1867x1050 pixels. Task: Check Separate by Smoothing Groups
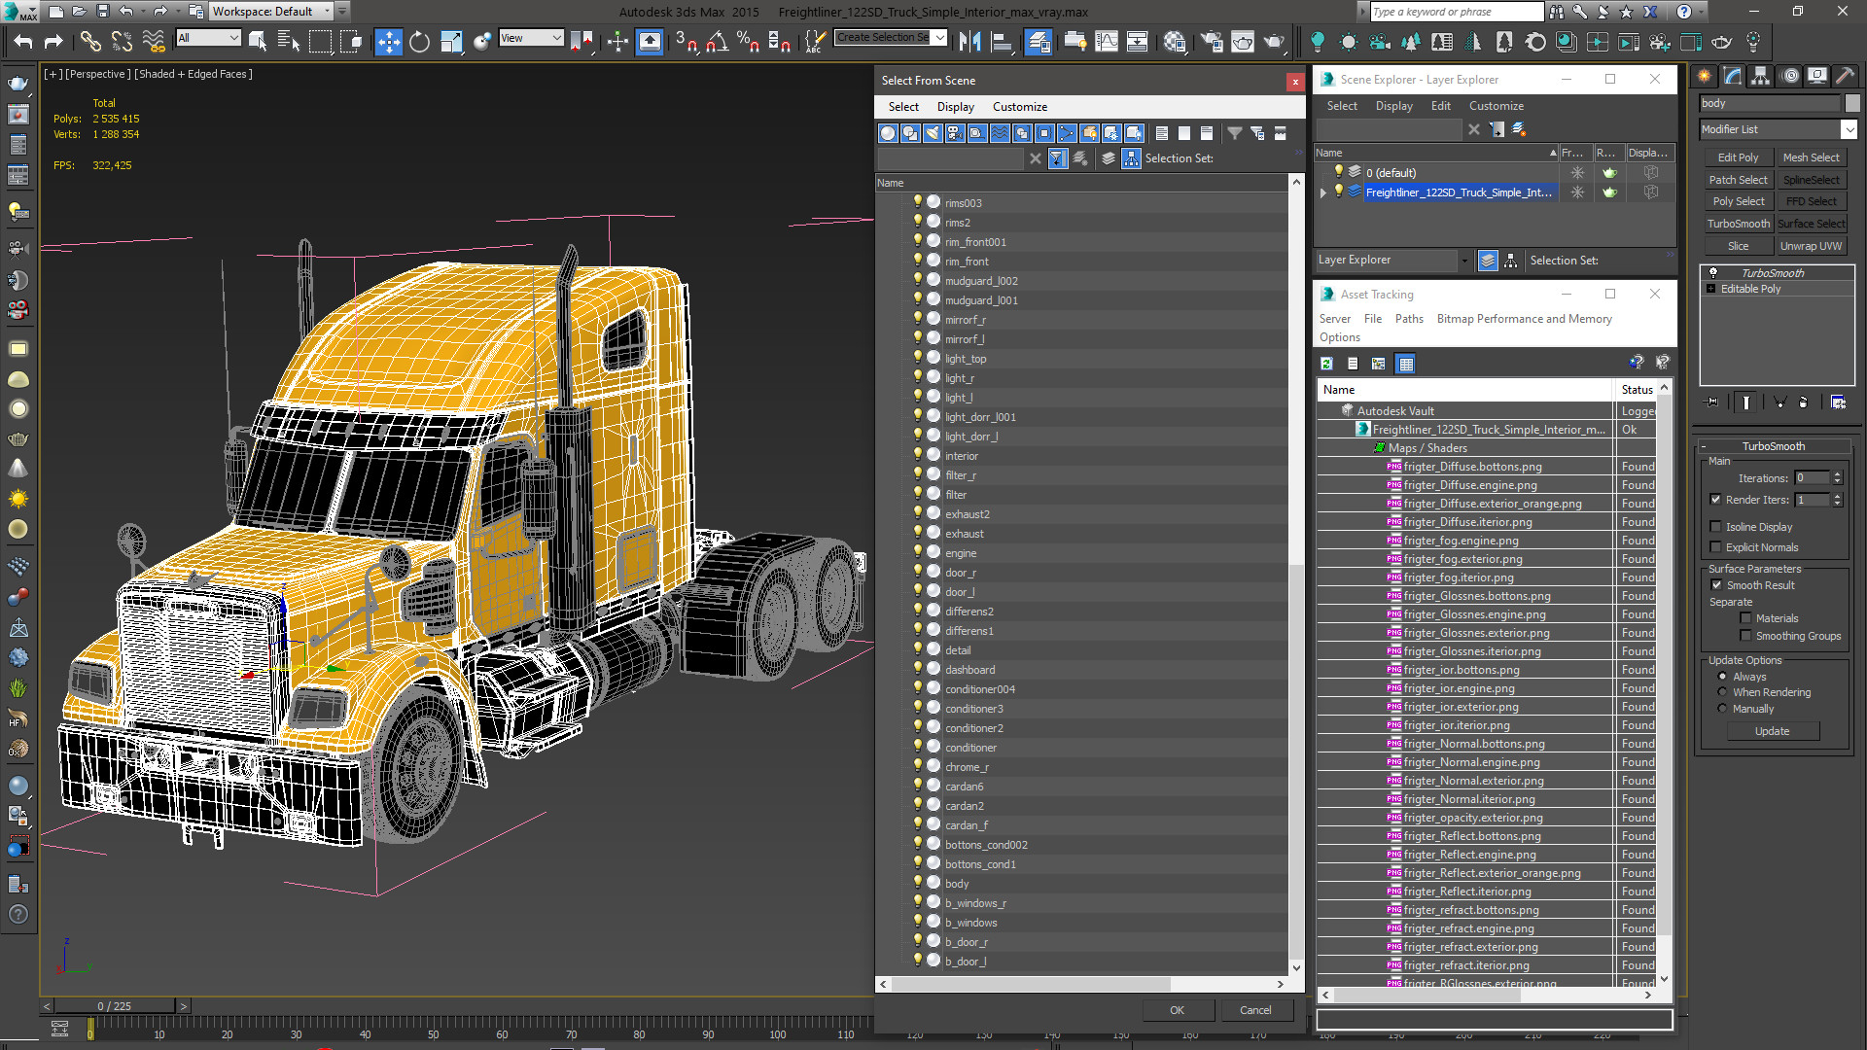pos(1746,636)
